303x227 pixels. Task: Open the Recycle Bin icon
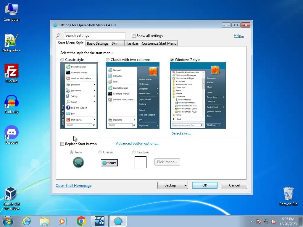[288, 197]
